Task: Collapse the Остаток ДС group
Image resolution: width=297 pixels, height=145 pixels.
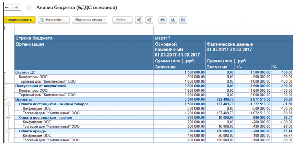Action: [x=5, y=72]
